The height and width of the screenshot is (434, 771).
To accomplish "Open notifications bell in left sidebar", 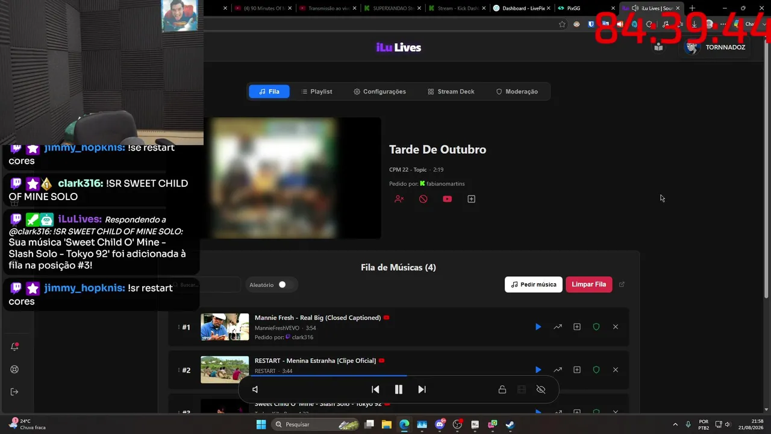I will (x=15, y=347).
